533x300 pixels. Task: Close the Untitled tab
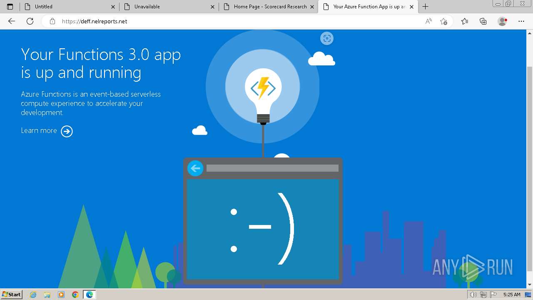click(x=113, y=7)
